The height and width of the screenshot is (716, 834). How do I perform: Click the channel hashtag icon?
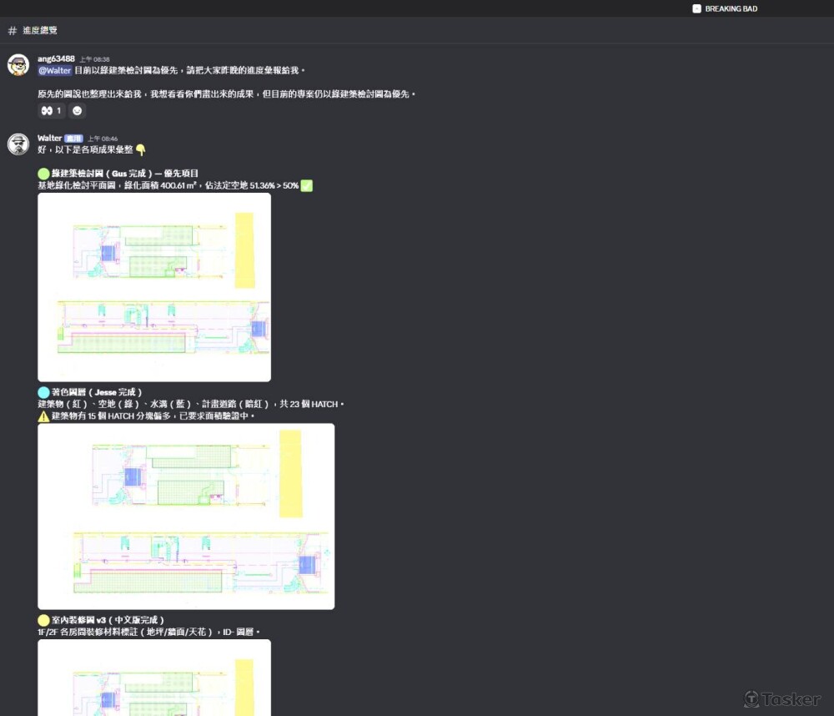(x=12, y=30)
